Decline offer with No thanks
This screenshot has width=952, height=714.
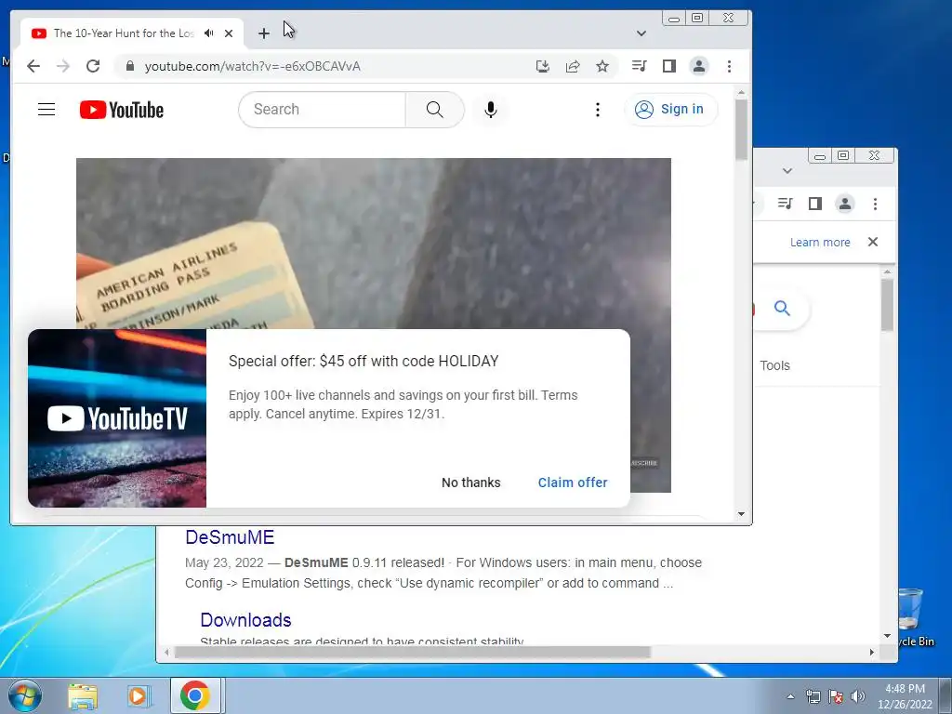[471, 483]
